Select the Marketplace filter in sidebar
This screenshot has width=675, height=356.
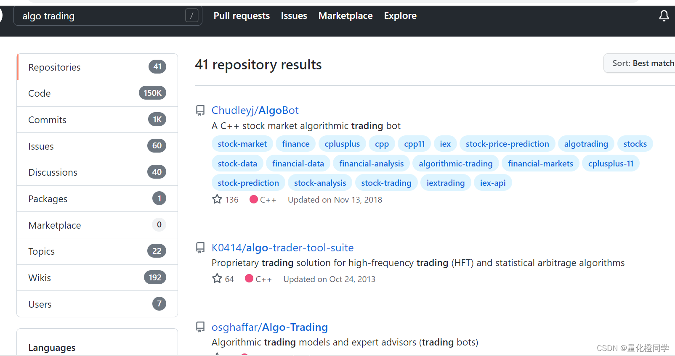[97, 225]
